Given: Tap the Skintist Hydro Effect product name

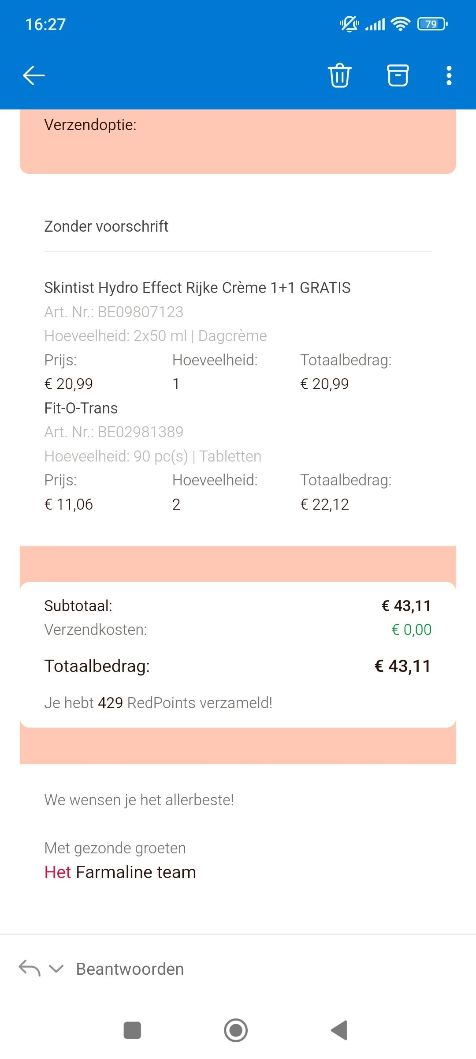Looking at the screenshot, I should tap(197, 287).
